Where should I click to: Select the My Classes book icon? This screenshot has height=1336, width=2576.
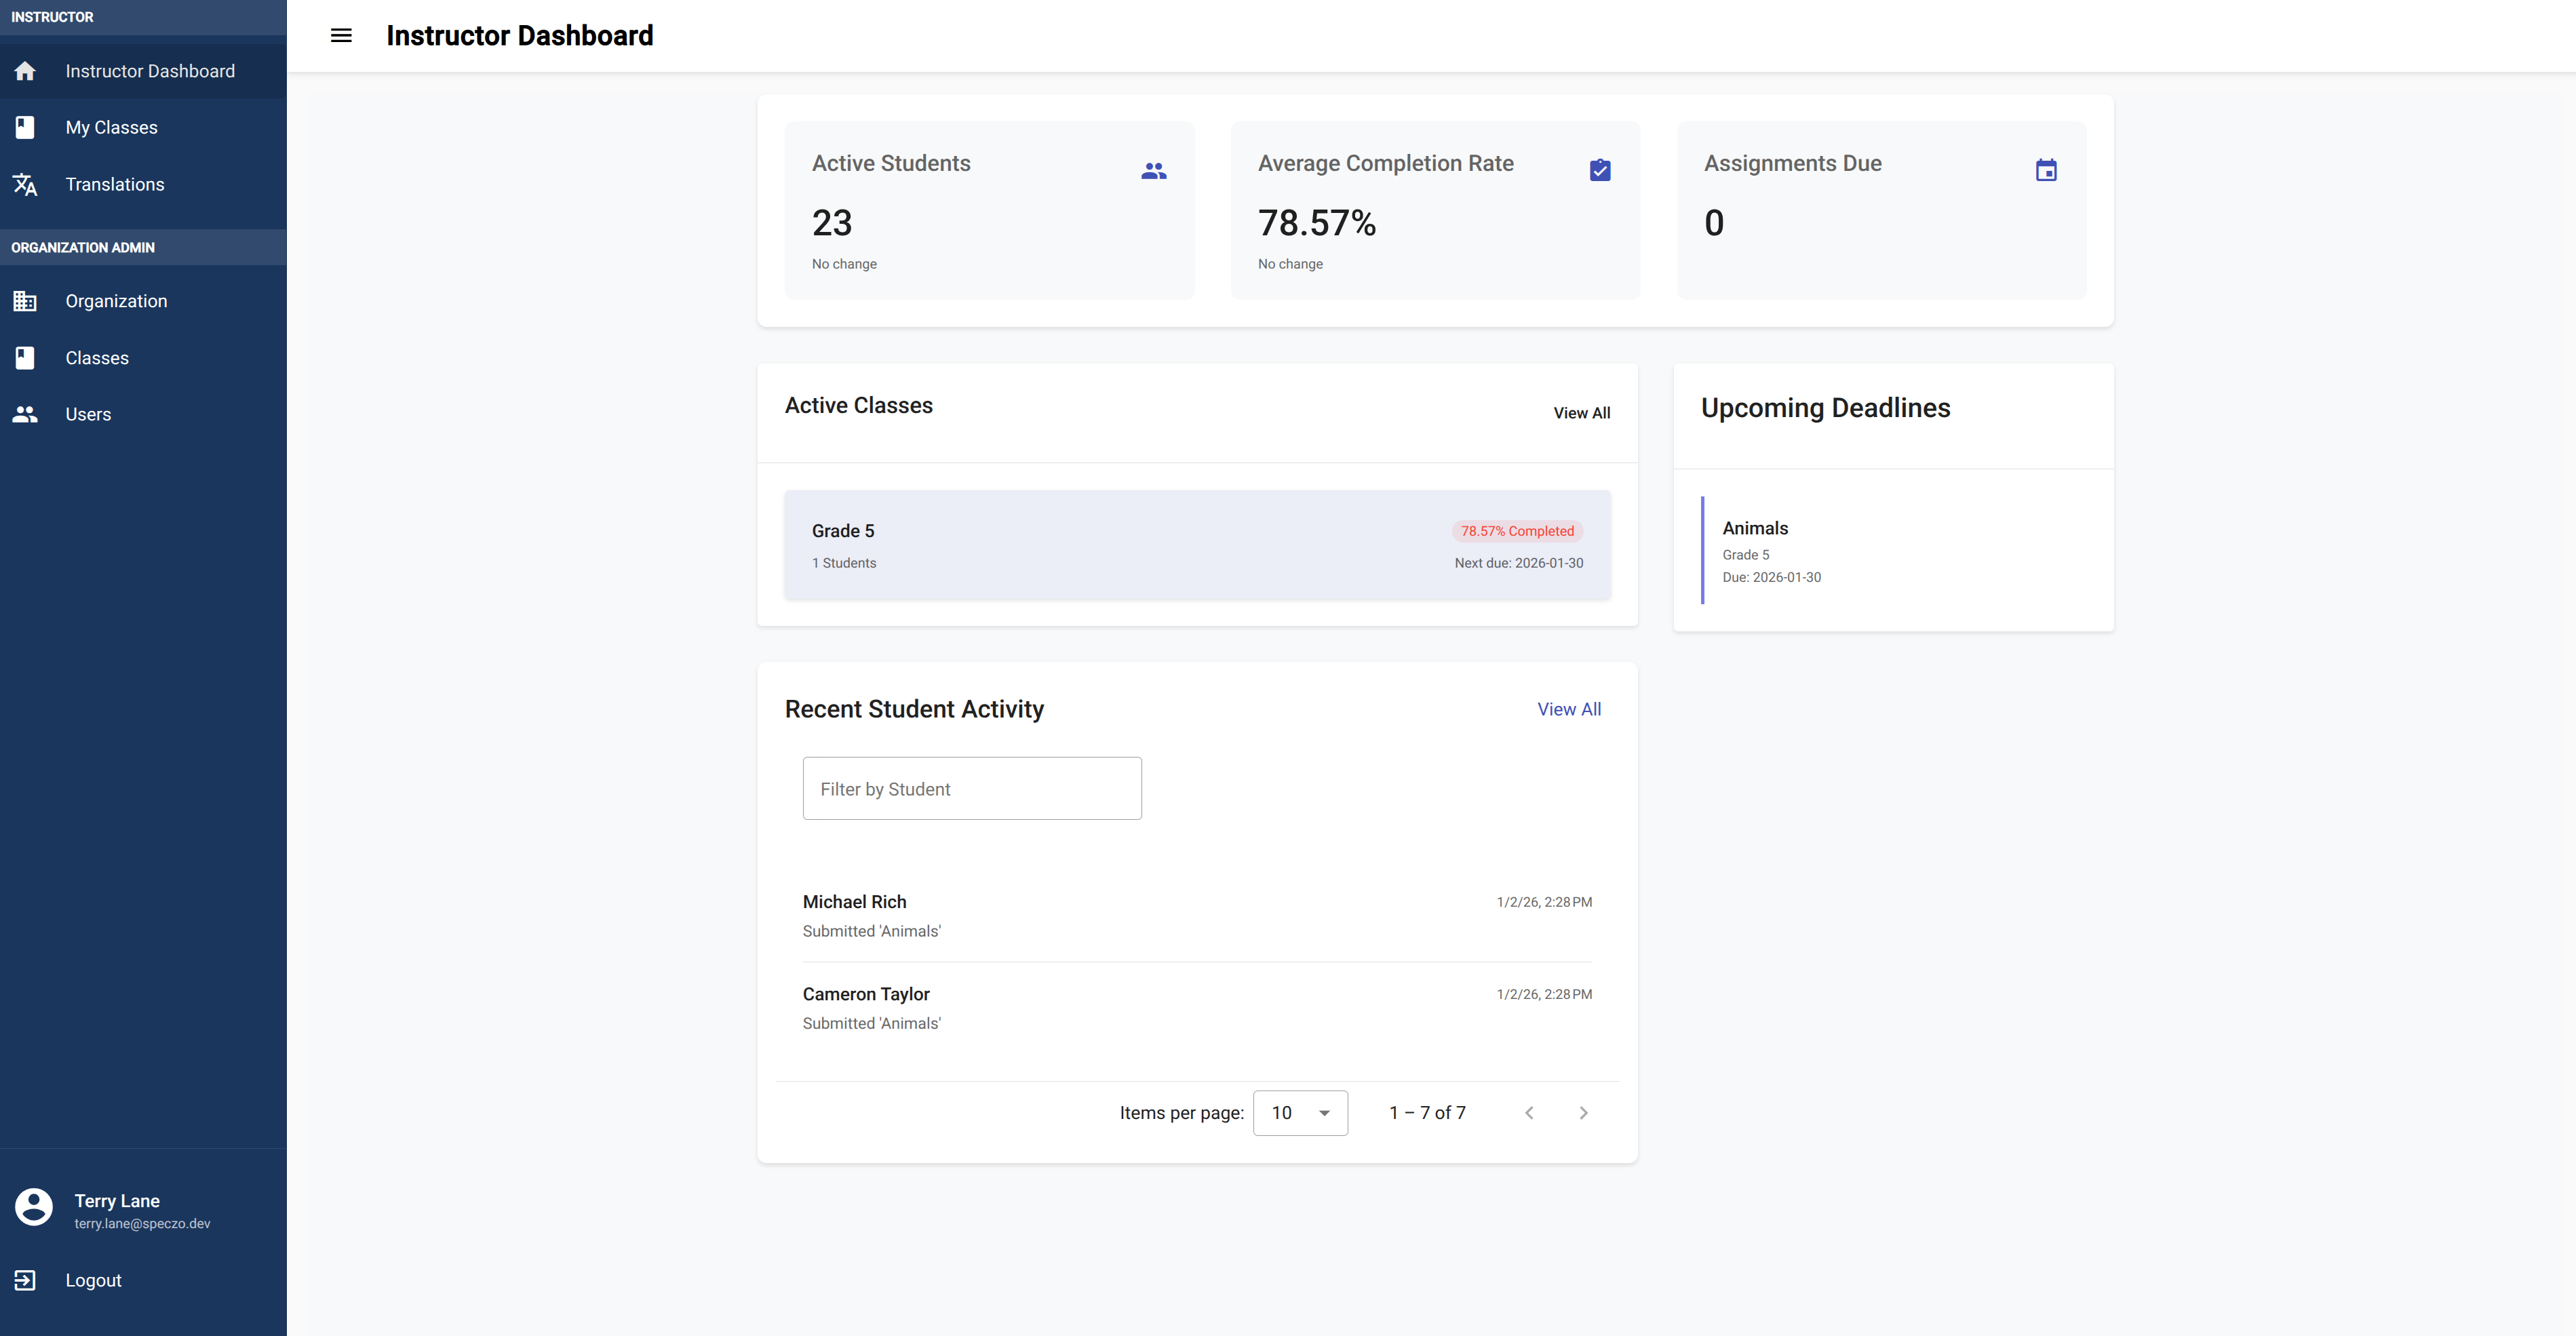[24, 127]
